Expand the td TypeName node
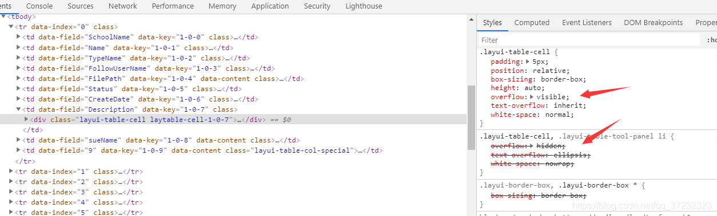Viewport: 717px width, 216px height. 18,58
